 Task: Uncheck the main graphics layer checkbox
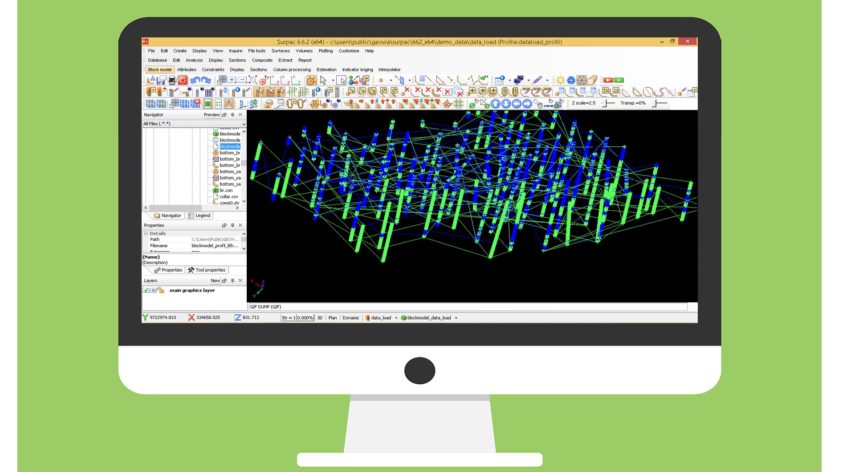[x=146, y=290]
